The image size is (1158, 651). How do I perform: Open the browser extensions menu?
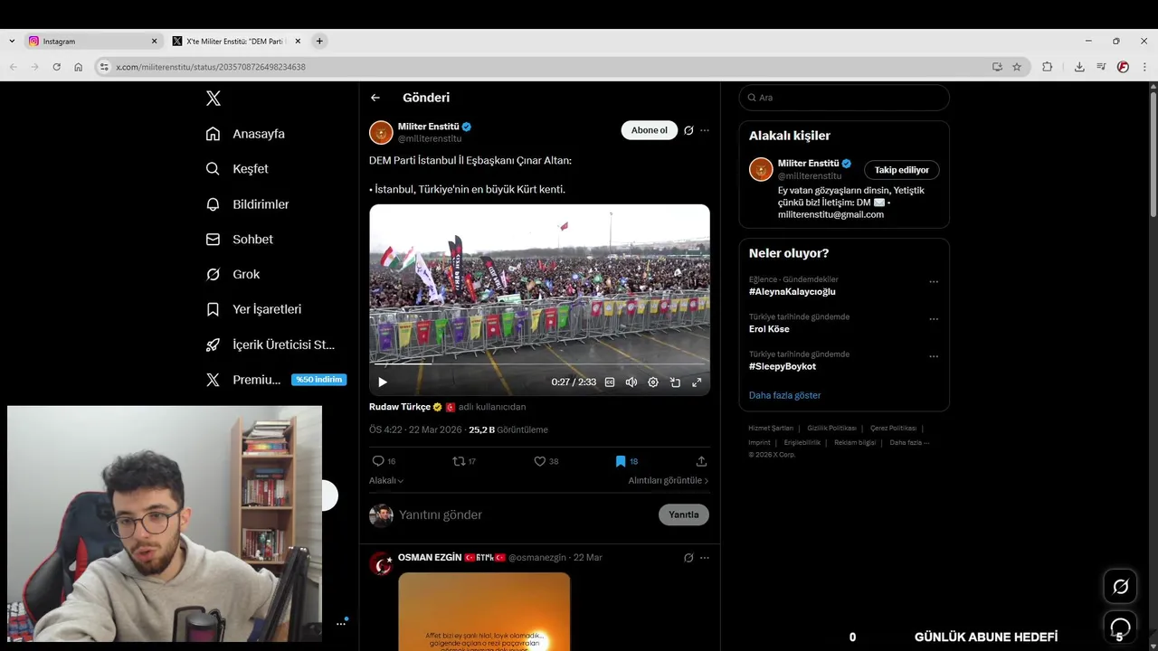[1048, 67]
